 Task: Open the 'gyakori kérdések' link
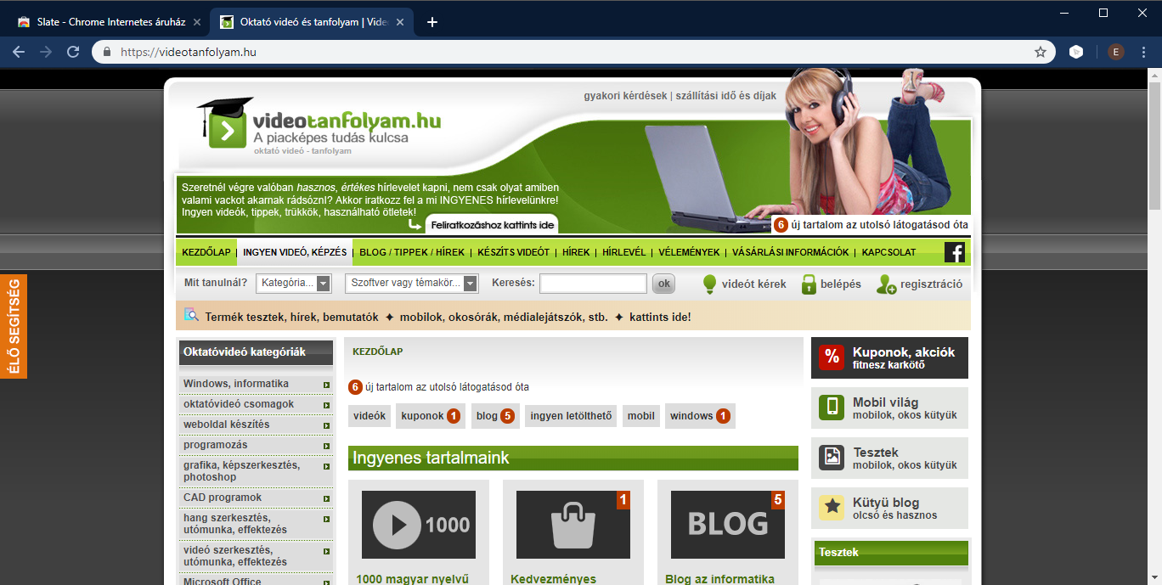(625, 96)
